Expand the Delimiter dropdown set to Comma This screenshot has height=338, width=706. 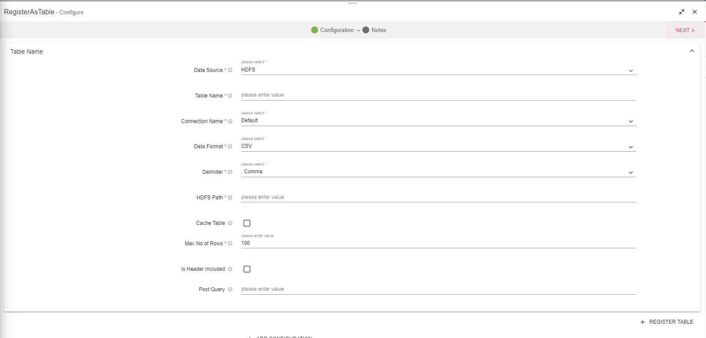click(438, 172)
